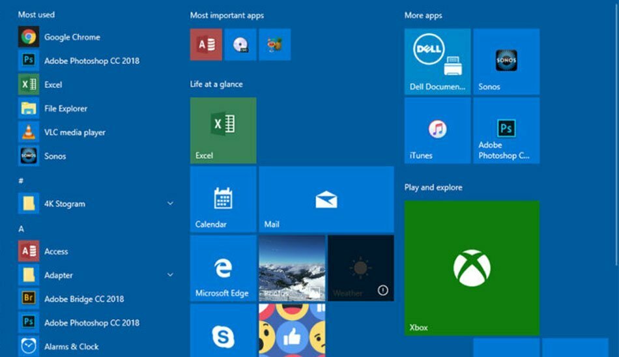Click the small Access tile under Most important apps

tap(206, 44)
